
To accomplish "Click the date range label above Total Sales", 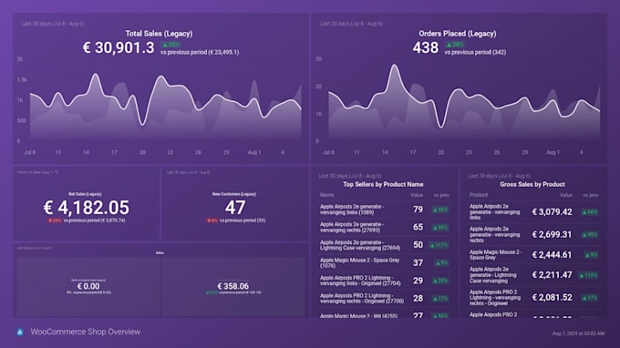I will click(x=53, y=24).
